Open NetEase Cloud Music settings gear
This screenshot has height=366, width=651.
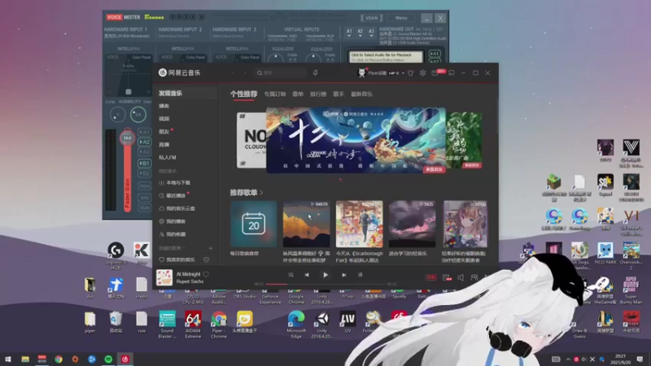pos(422,73)
